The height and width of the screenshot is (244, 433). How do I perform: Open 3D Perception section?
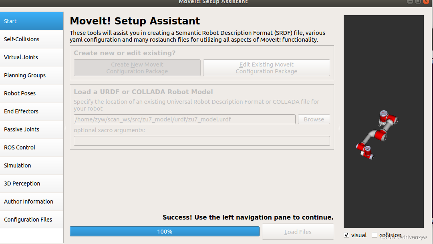coord(32,184)
